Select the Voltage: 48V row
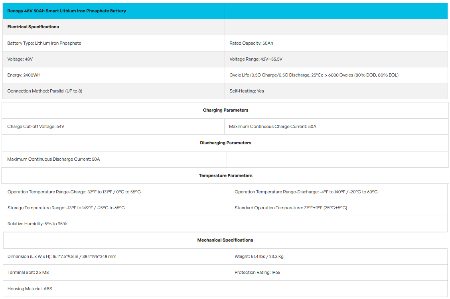 coord(114,59)
